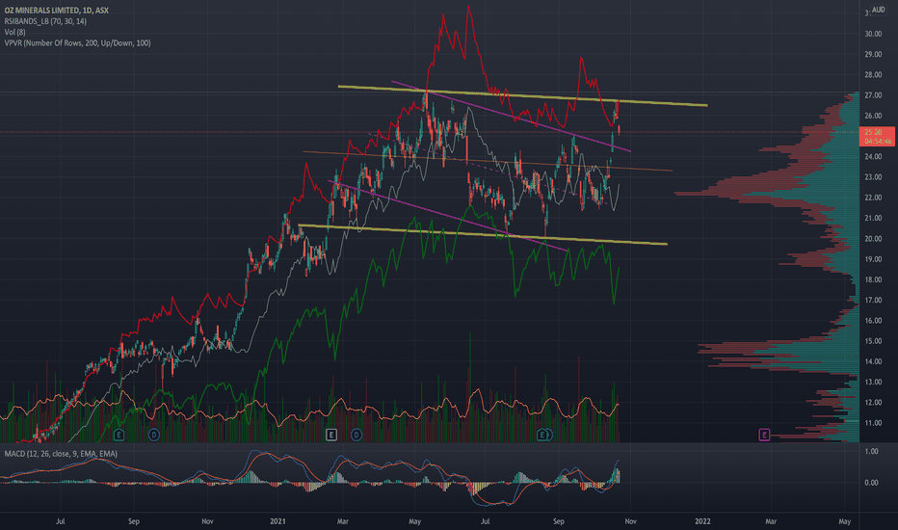Click the 22.00 price axis label
Image resolution: width=898 pixels, height=530 pixels.
point(873,198)
